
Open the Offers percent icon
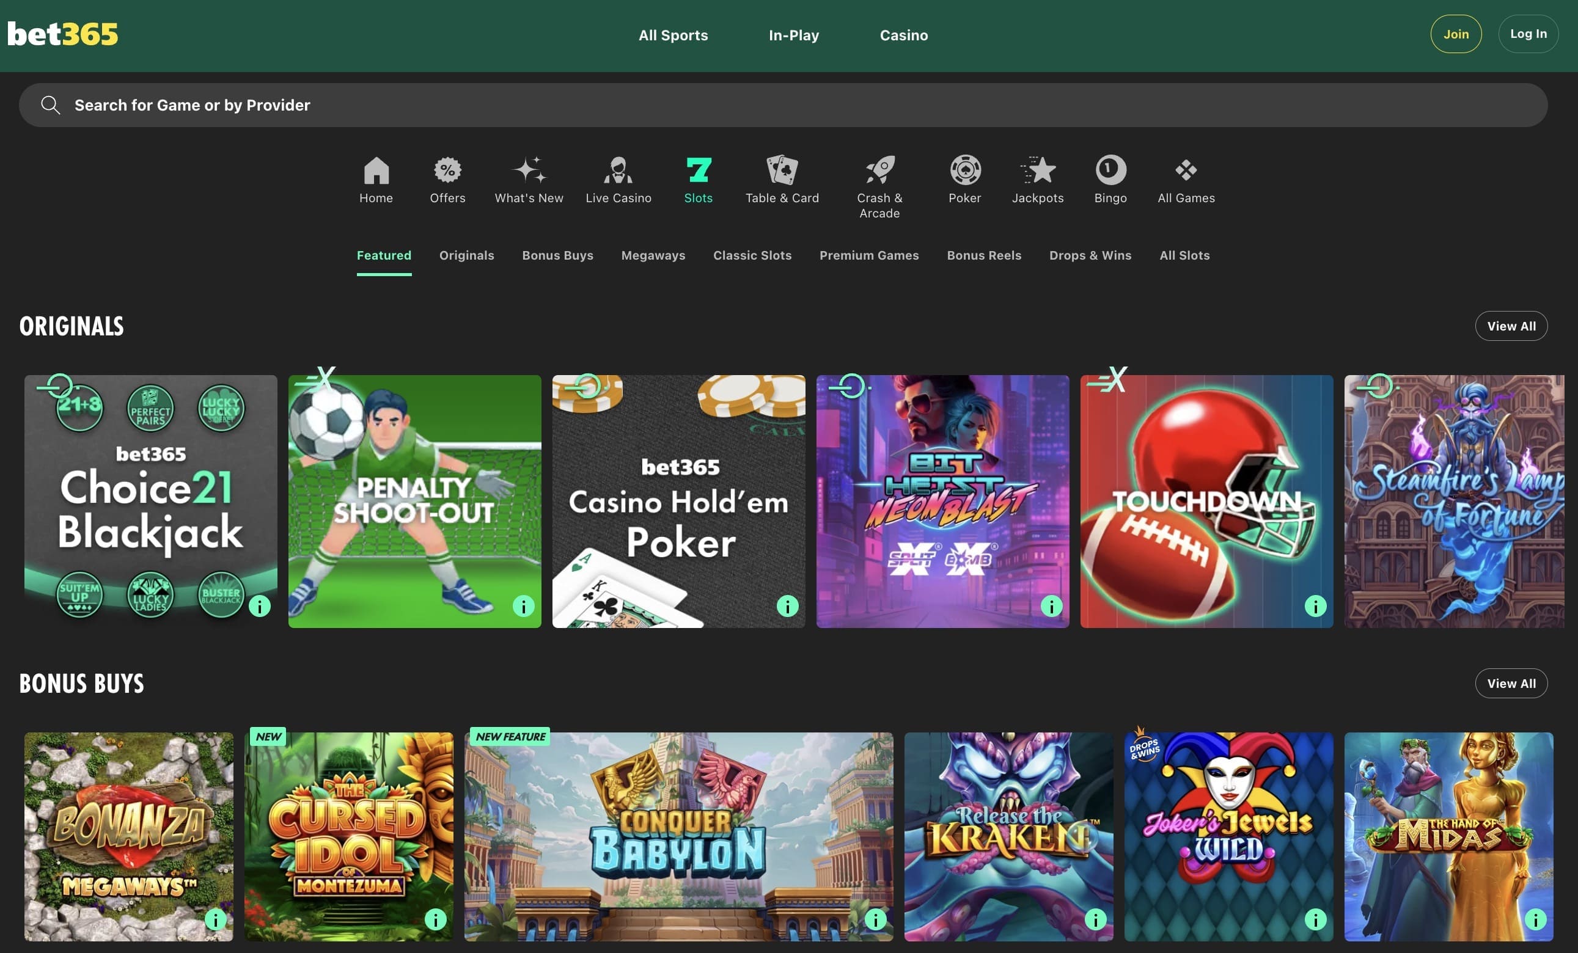coord(447,170)
